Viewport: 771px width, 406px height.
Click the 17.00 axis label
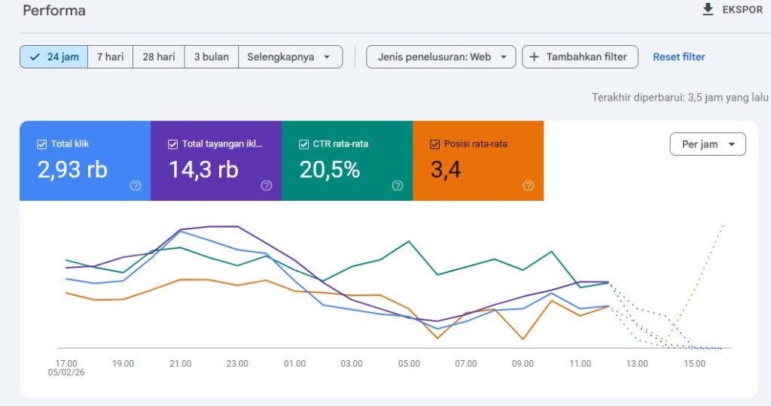pyautogui.click(x=66, y=364)
